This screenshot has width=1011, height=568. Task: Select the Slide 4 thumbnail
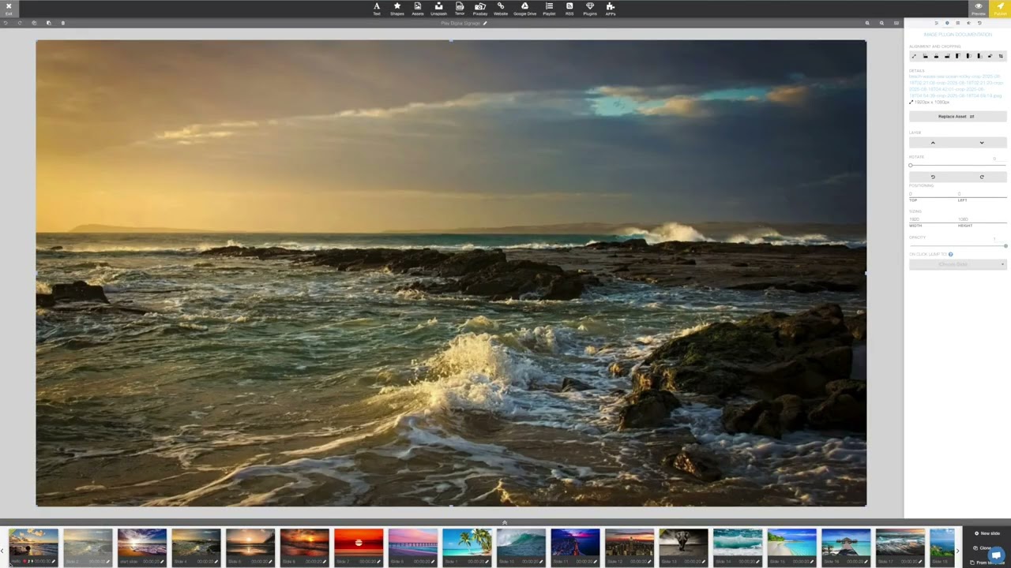[196, 547]
